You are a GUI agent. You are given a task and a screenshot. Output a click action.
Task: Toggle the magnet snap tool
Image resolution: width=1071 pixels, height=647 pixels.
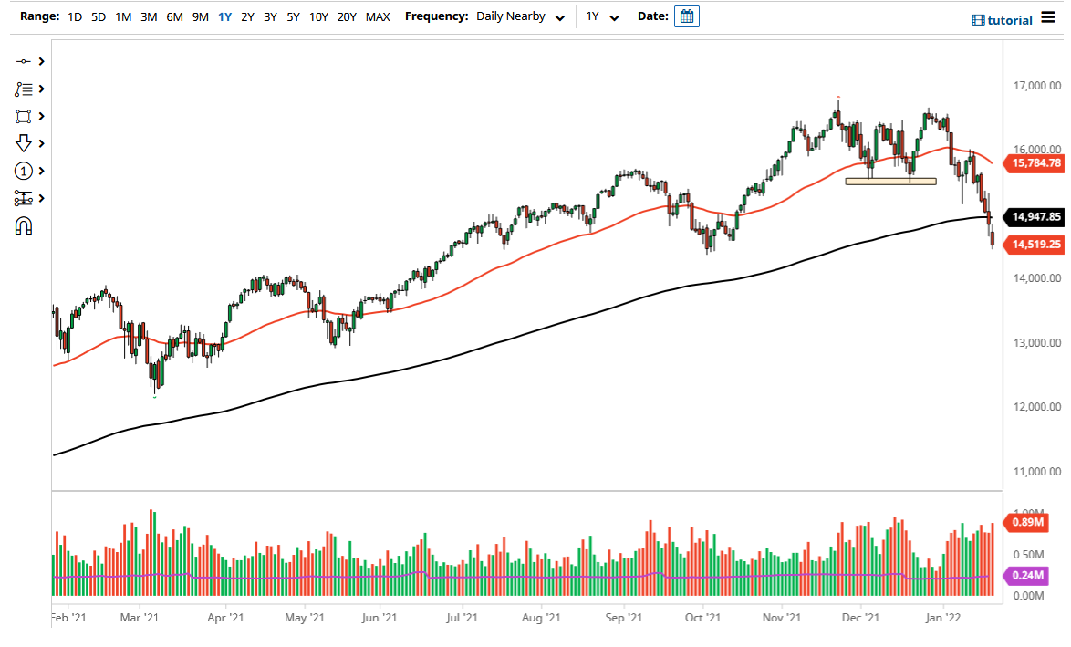[25, 225]
